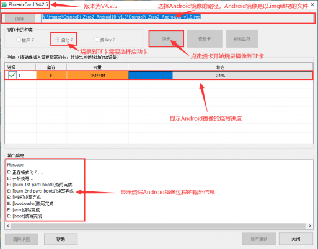Click the 选择 column header
Viewport: 318px width, 249px height.
pos(20,67)
